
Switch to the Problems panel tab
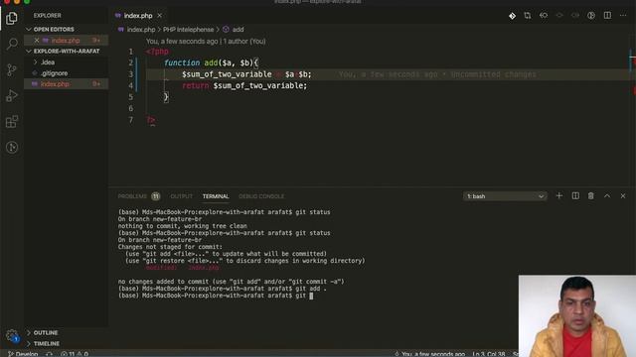[132, 196]
